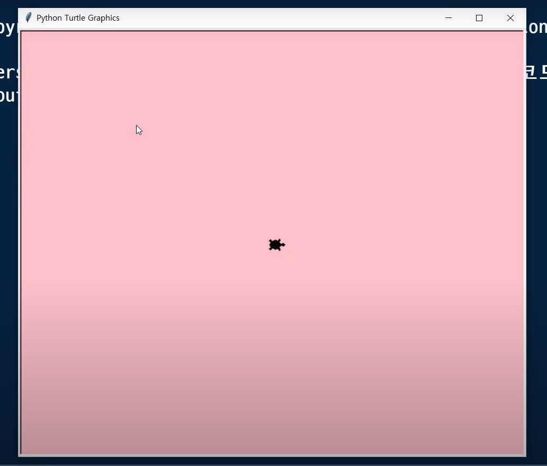Viewport: 547px width, 466px height.
Task: Maximize the Python Turtle Graphics window
Action: [x=479, y=18]
